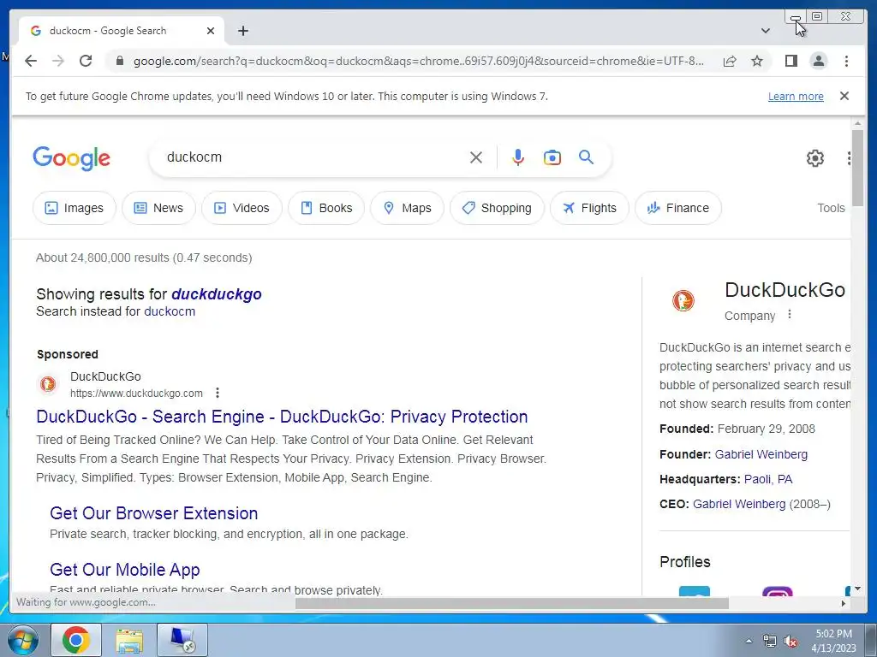Submit search with magnifier icon

[586, 157]
